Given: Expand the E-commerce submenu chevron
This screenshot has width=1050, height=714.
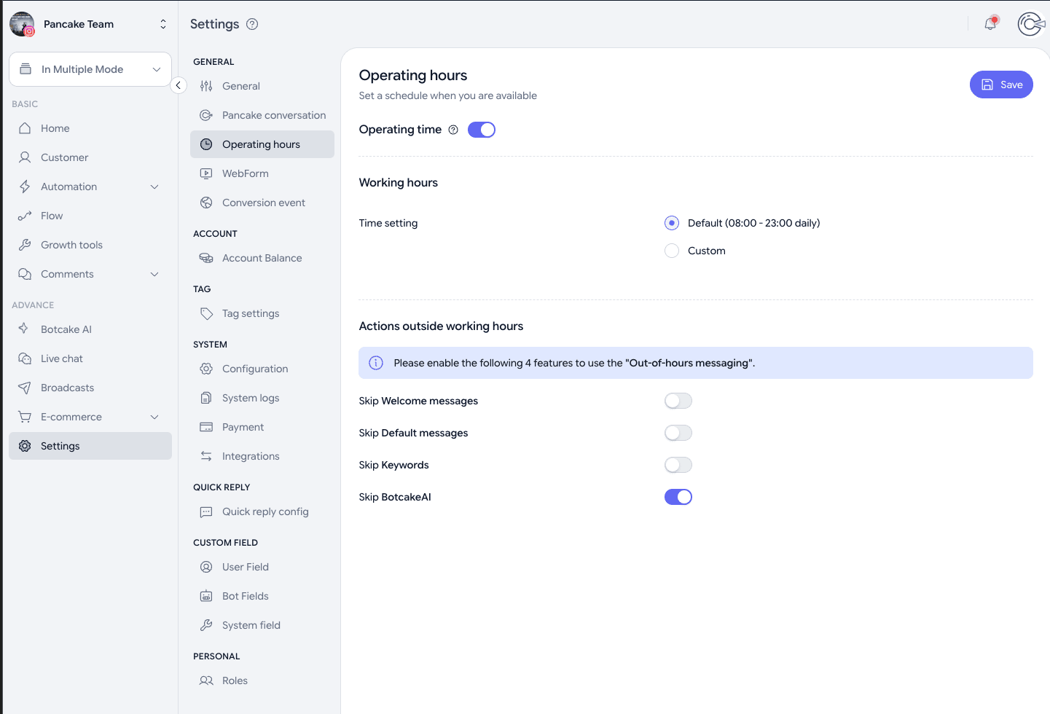Looking at the screenshot, I should [154, 417].
